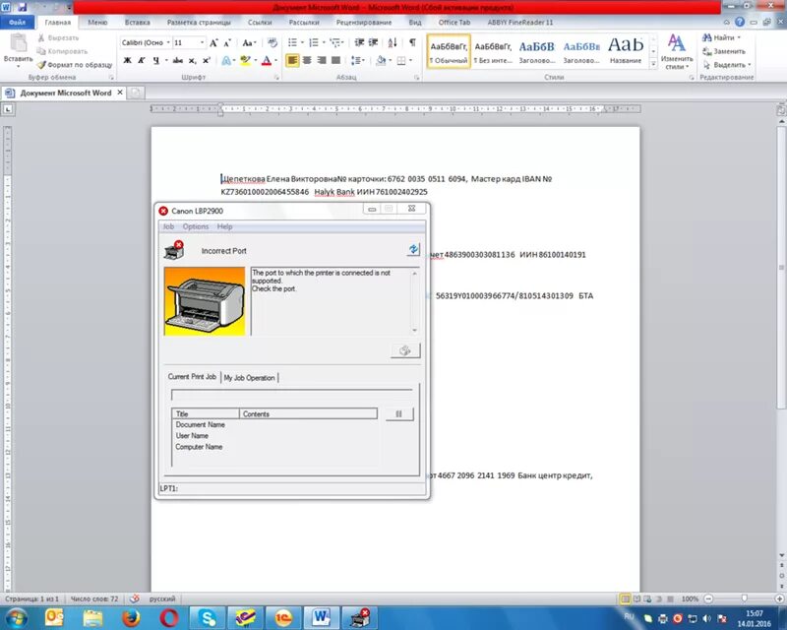Click Copy (Копировать) command

click(x=62, y=51)
